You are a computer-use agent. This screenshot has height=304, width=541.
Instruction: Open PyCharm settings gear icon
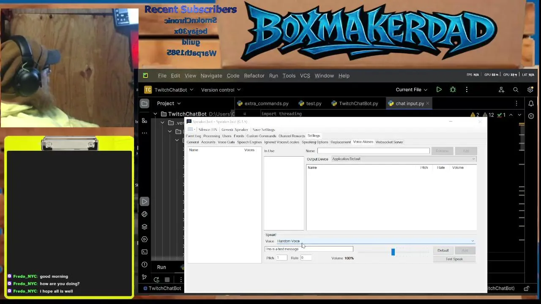[530, 90]
